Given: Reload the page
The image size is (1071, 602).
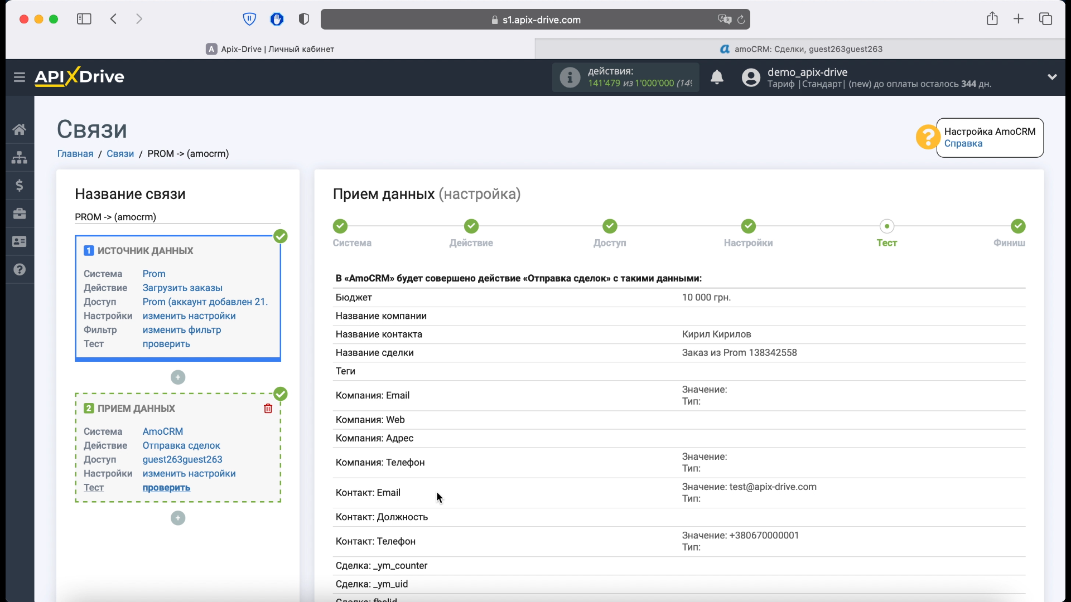Looking at the screenshot, I should (x=741, y=20).
